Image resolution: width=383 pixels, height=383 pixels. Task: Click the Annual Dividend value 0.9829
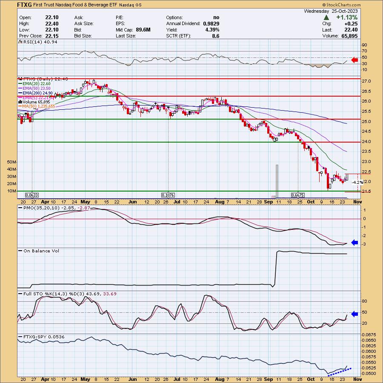pyautogui.click(x=211, y=24)
